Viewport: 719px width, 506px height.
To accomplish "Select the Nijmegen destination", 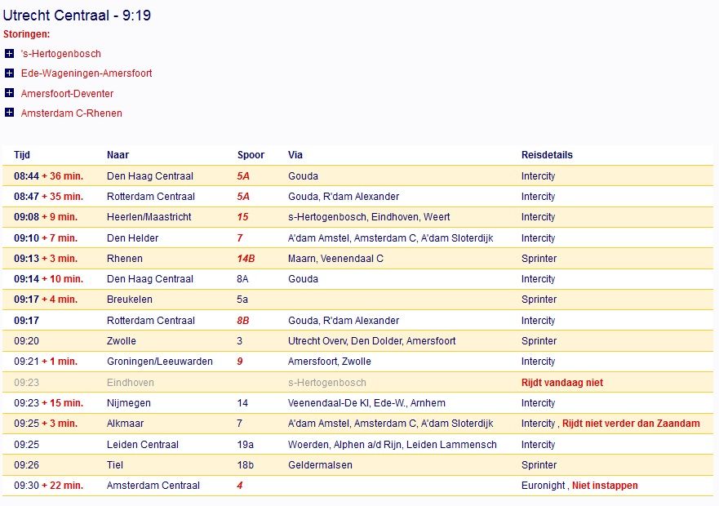I will 129,403.
